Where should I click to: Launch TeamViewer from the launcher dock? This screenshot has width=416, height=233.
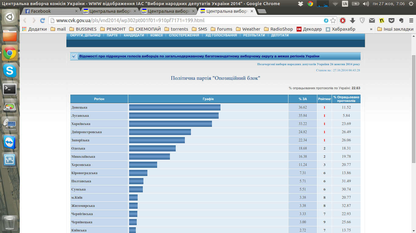tap(10, 142)
